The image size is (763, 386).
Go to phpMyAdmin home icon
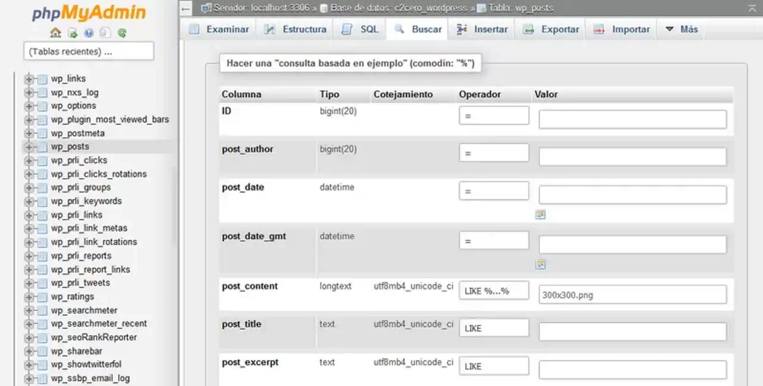coord(55,33)
